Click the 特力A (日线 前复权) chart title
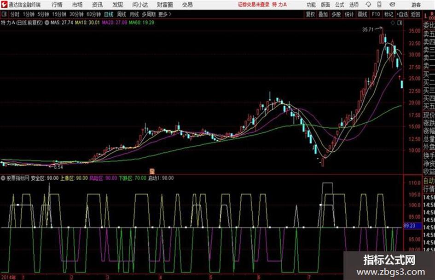 [x=22, y=23]
